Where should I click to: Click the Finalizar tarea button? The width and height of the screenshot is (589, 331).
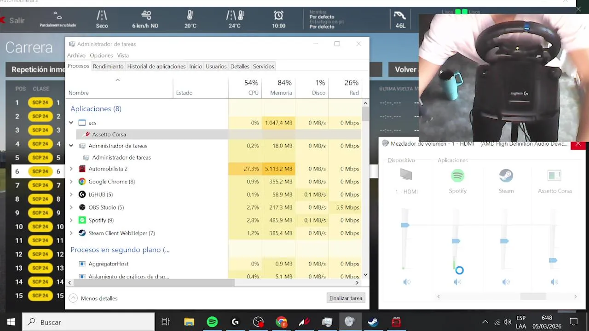click(x=346, y=298)
